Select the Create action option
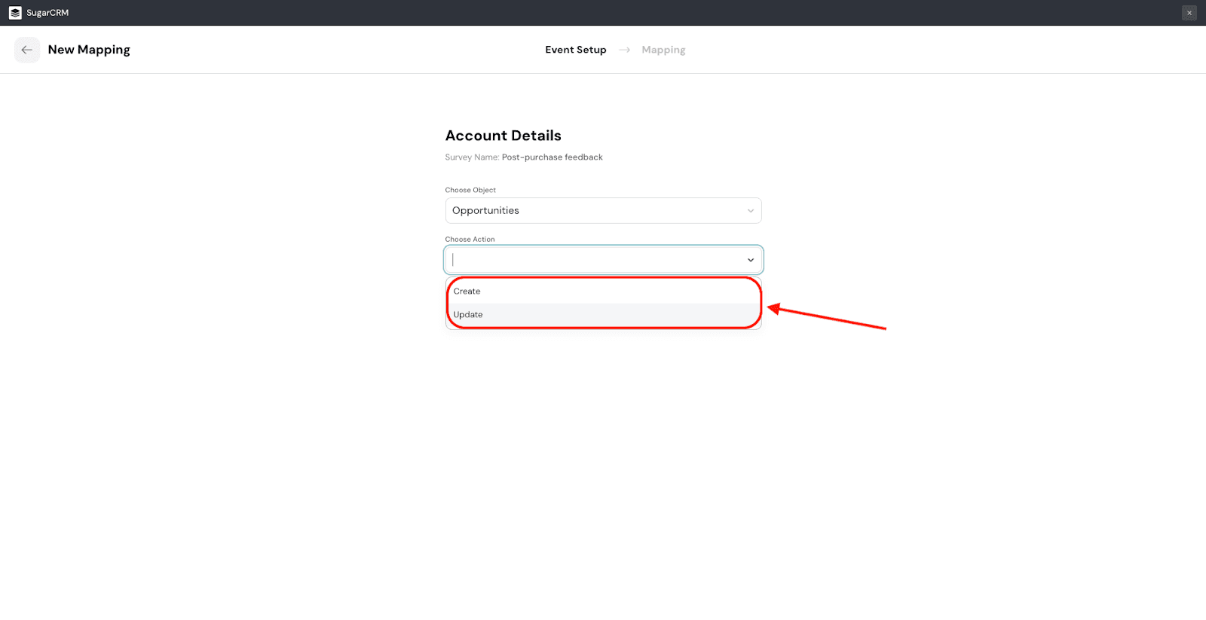 pos(467,292)
